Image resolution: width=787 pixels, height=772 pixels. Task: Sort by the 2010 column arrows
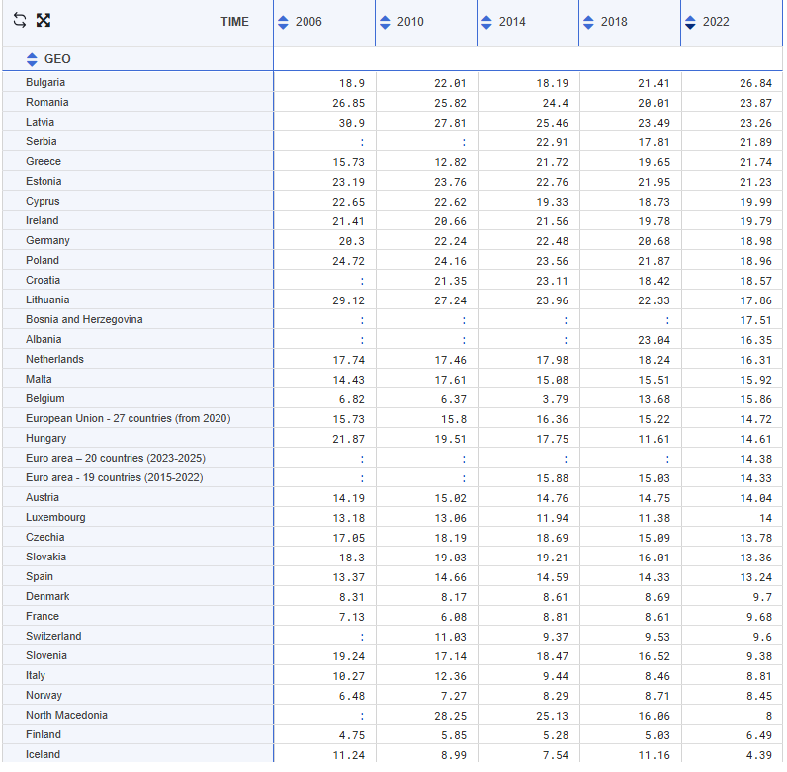click(x=385, y=22)
